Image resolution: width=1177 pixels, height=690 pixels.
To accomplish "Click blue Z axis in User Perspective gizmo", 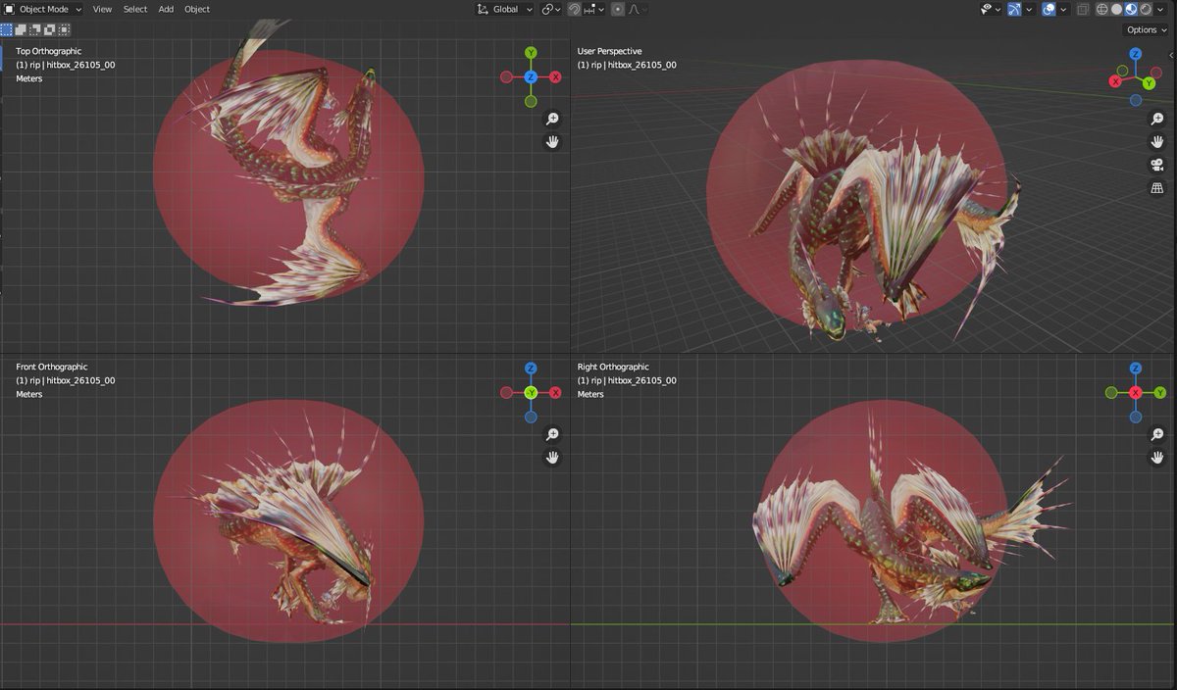I will 1136,56.
